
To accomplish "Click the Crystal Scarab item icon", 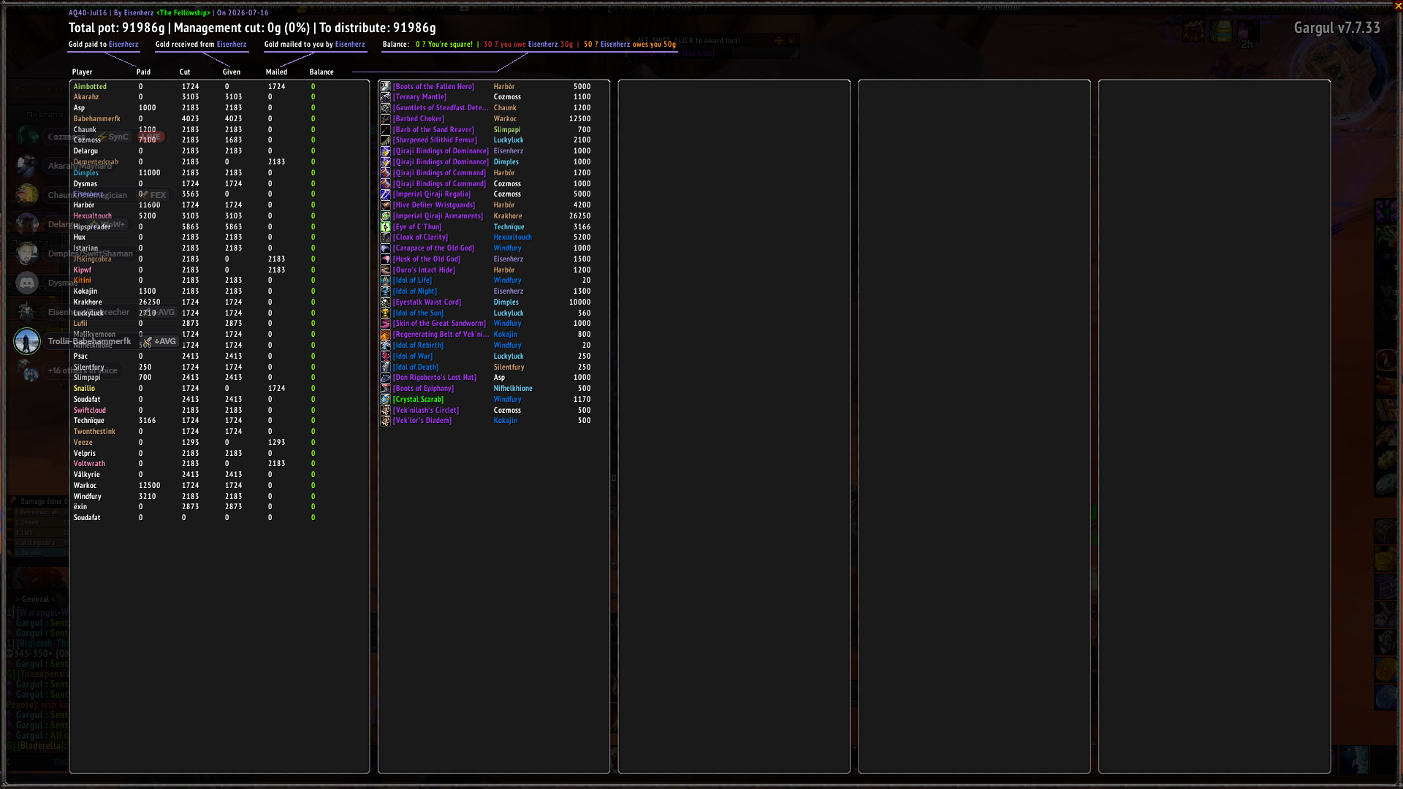I will point(385,400).
